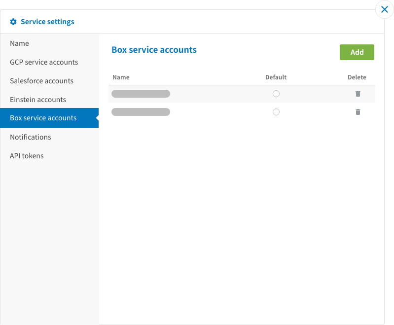The width and height of the screenshot is (394, 325).
Task: Click the Service settings title text
Action: tap(47, 22)
